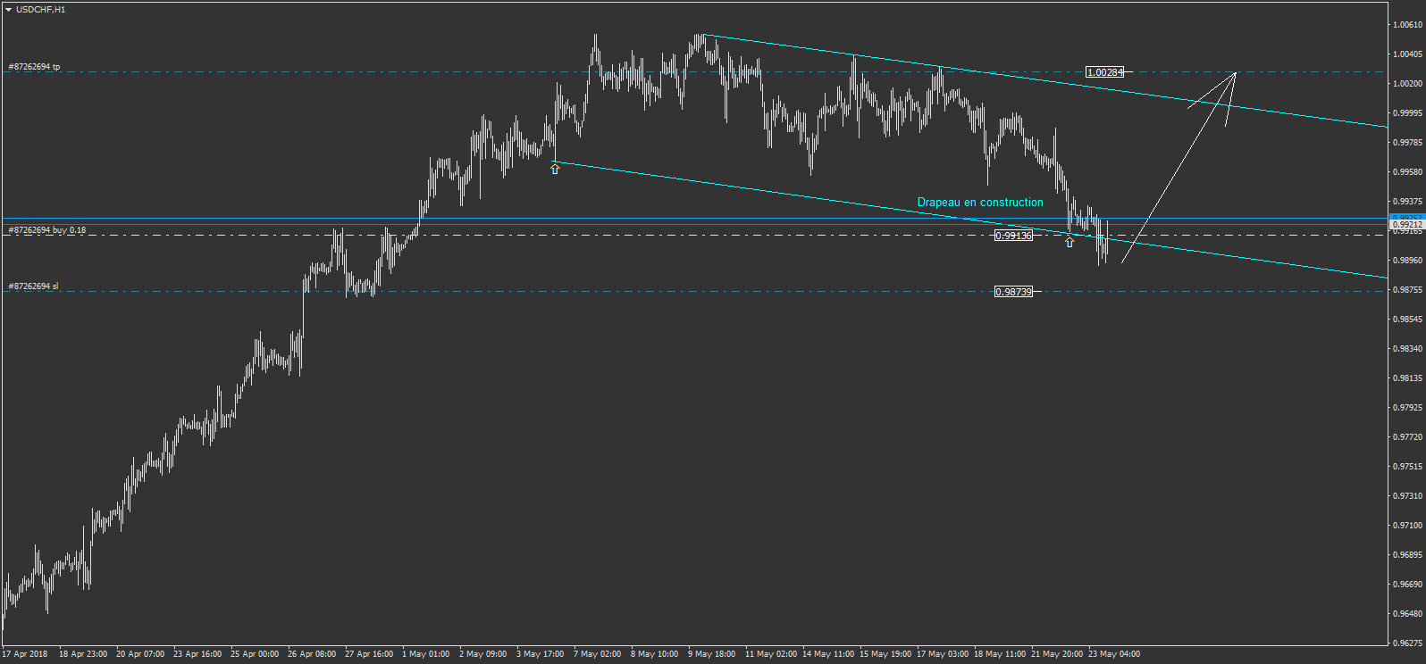Click the up arrow marker near 3 May
Screen dimensions: 1426x664
click(x=555, y=169)
